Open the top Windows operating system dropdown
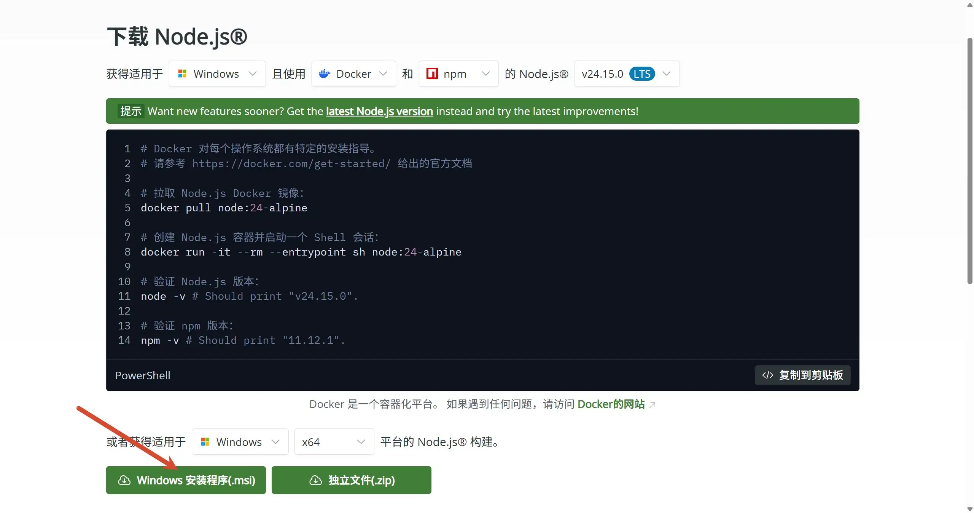Image resolution: width=974 pixels, height=513 pixels. 217,74
